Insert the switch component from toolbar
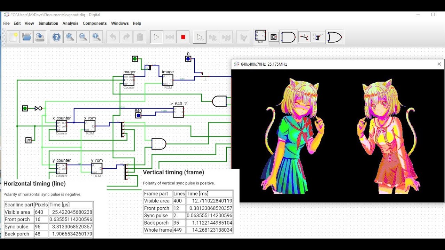 pos(305,37)
